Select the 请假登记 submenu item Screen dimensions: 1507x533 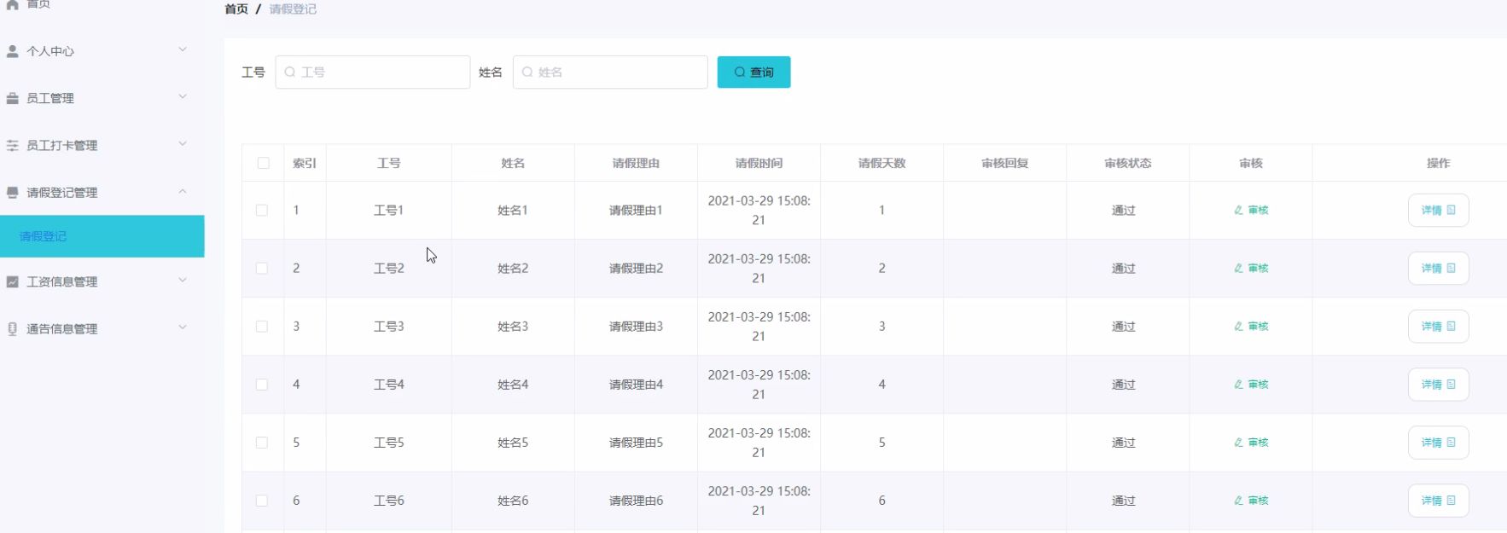(102, 236)
